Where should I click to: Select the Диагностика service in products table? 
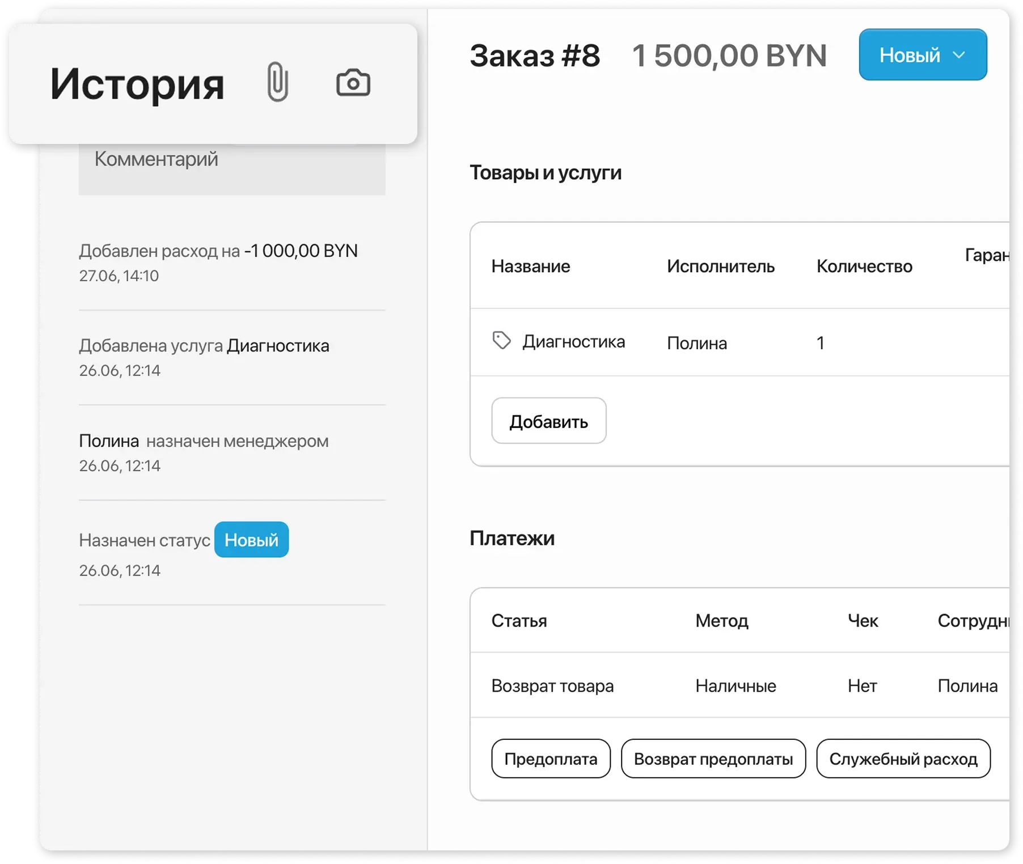pyautogui.click(x=574, y=341)
